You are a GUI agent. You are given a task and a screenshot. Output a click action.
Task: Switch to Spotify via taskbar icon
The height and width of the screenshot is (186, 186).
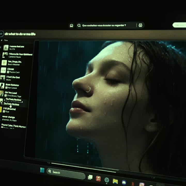(x=107, y=180)
